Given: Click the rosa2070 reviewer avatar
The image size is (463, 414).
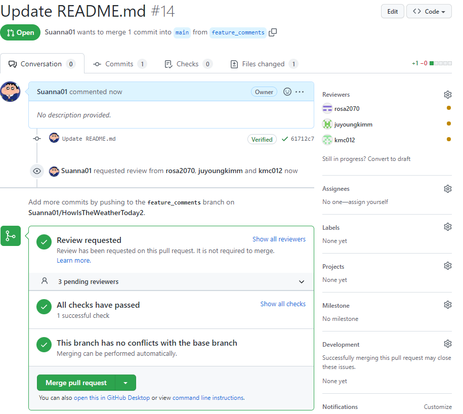Looking at the screenshot, I should (x=327, y=109).
